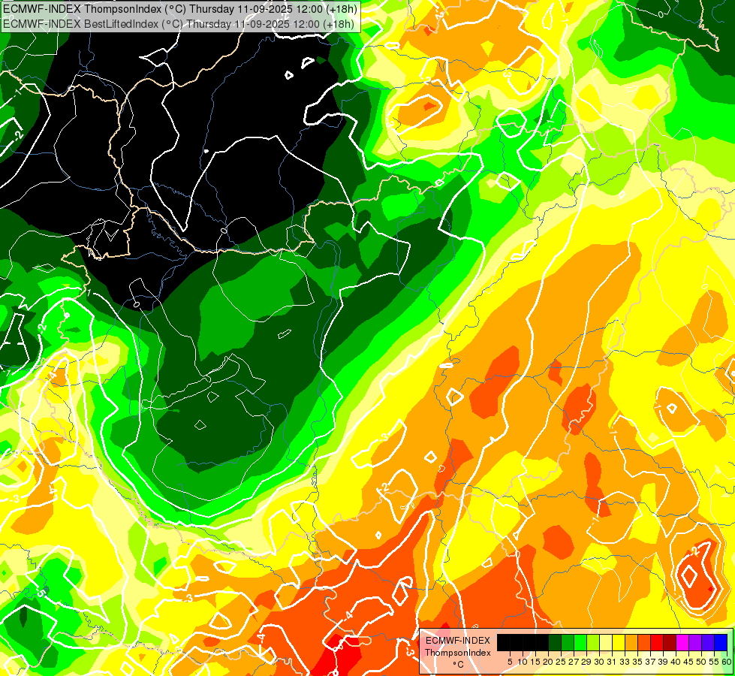Click the legend tick label 50
This screenshot has height=676, width=735.
700,662
